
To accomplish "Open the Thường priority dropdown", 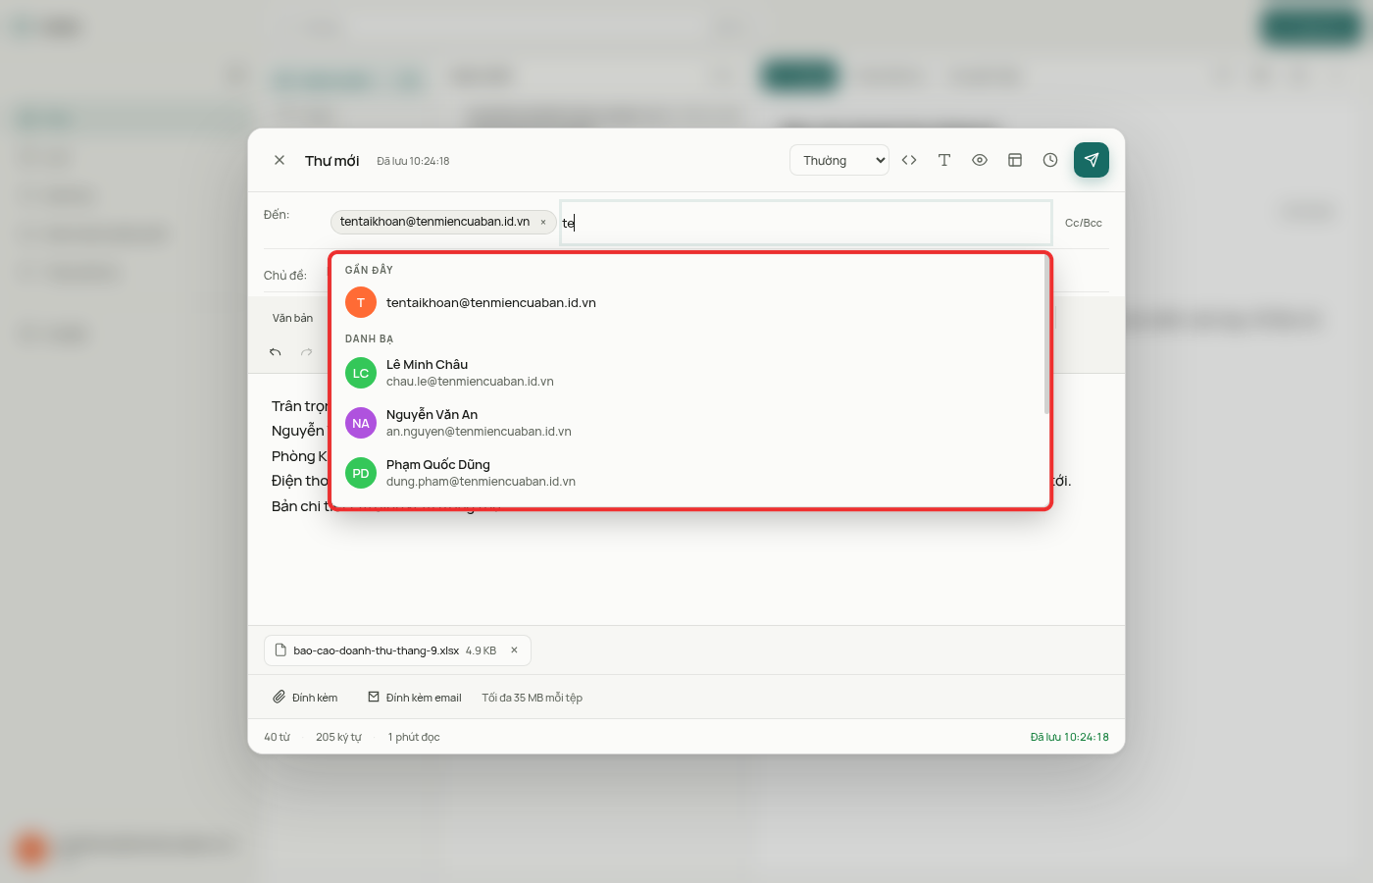I will tap(839, 160).
